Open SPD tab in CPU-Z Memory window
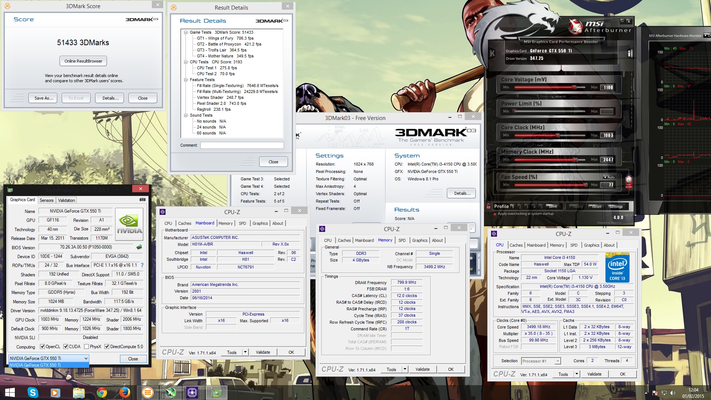 402,240
